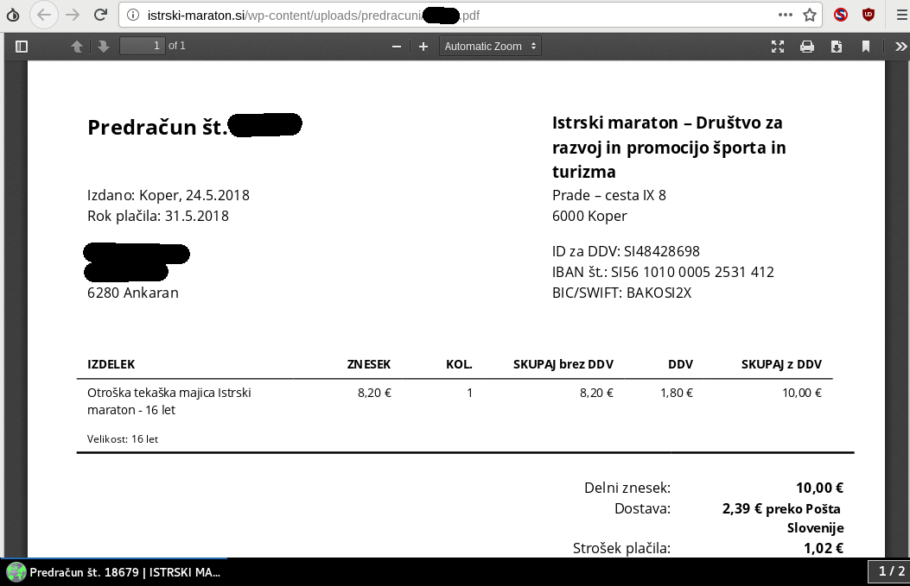Bookmark this page with the star icon

(x=810, y=15)
